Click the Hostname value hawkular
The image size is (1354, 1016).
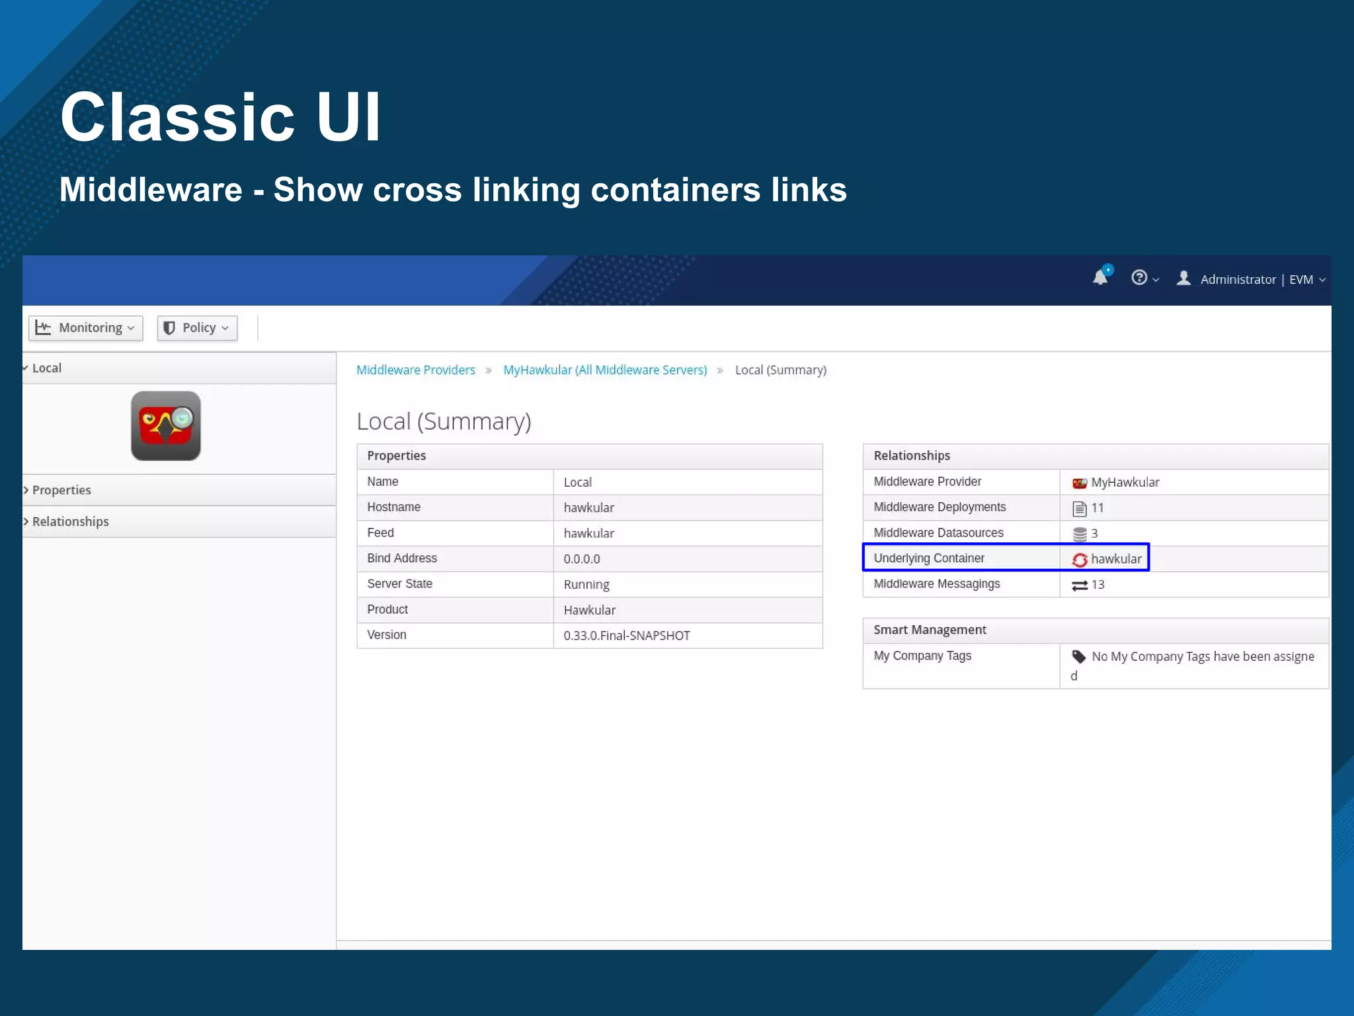[x=588, y=507]
